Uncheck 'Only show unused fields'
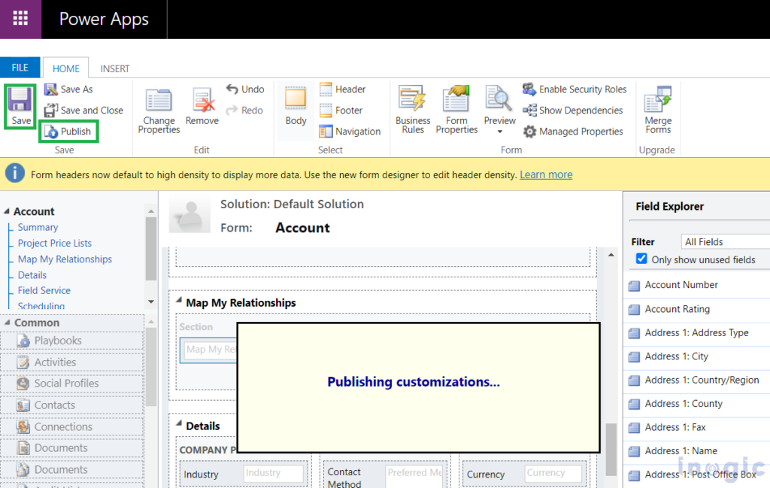 coord(641,259)
